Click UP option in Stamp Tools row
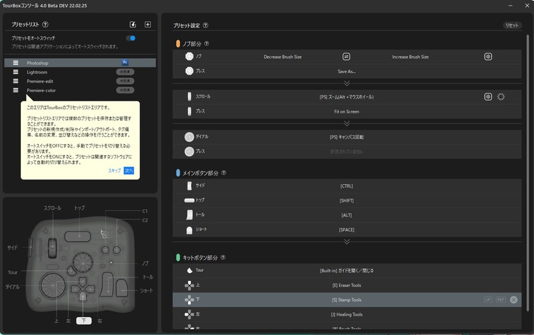Image resolution: width=534 pixels, height=335 pixels. (x=488, y=300)
